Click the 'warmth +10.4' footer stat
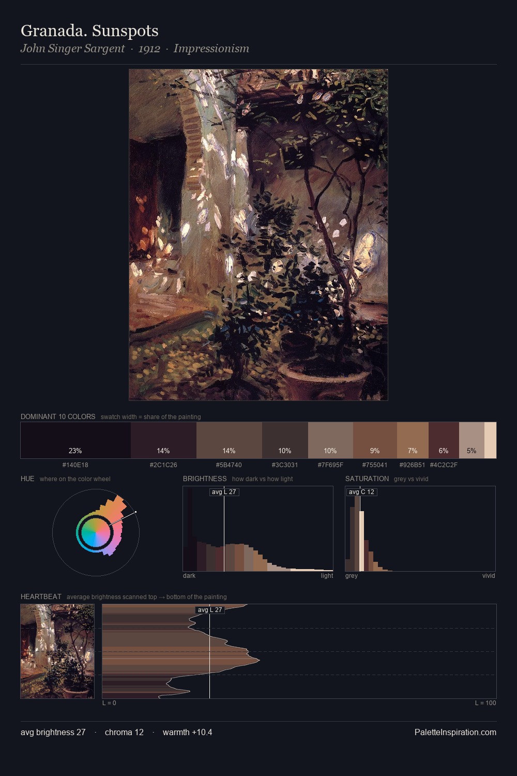This screenshot has width=517, height=776. coord(188,732)
